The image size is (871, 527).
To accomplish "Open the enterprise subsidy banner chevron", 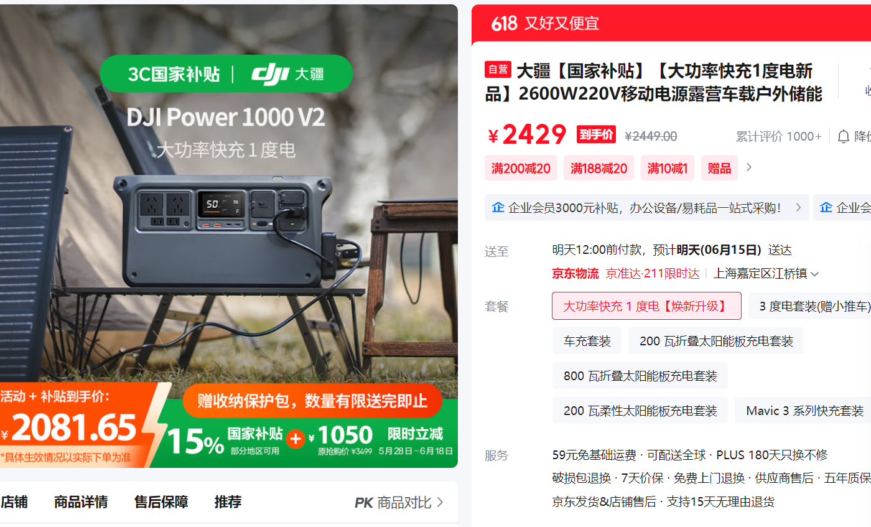I will coord(798,208).
